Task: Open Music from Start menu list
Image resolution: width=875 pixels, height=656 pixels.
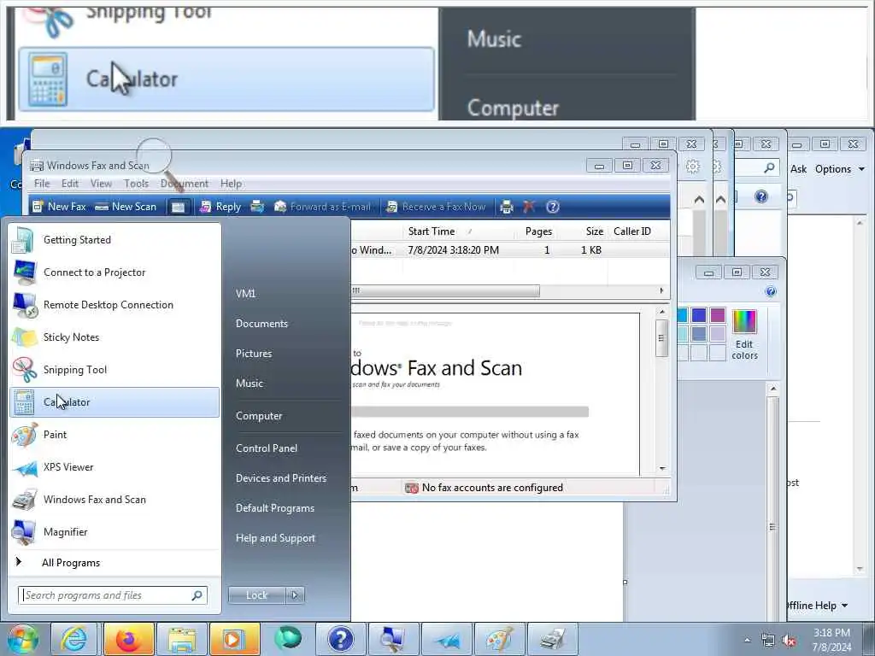Action: click(x=250, y=384)
